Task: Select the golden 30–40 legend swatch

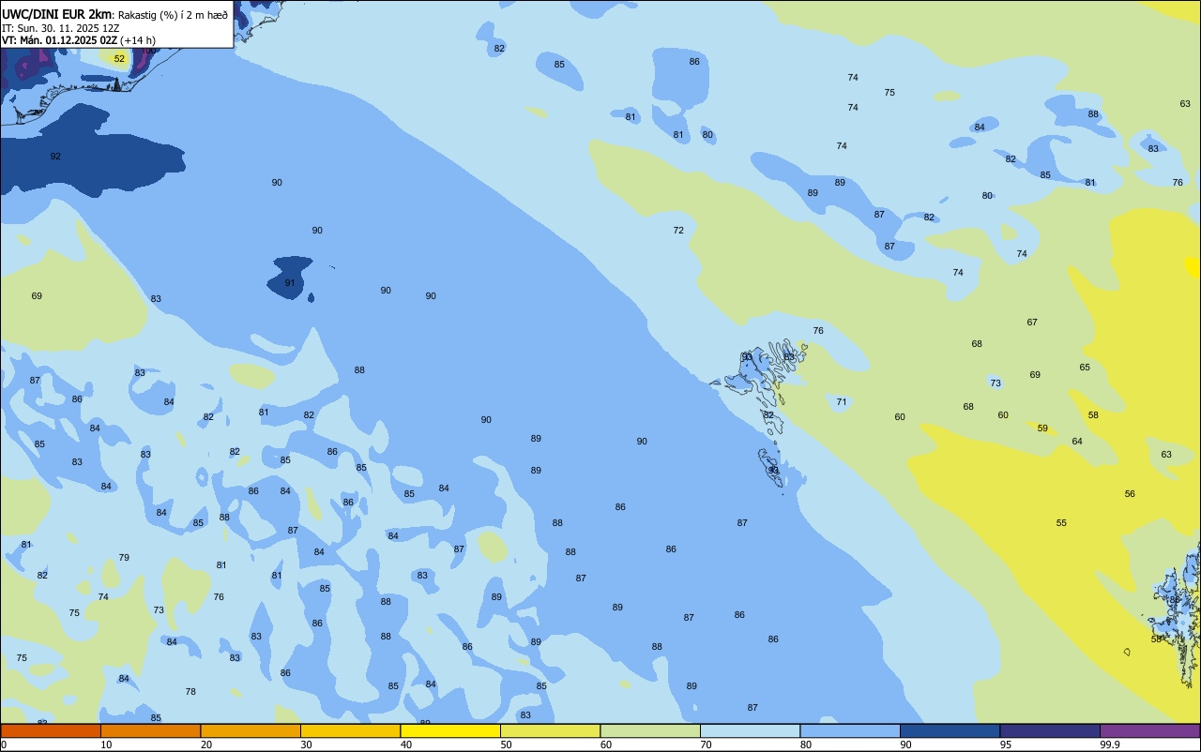Action: 350,730
